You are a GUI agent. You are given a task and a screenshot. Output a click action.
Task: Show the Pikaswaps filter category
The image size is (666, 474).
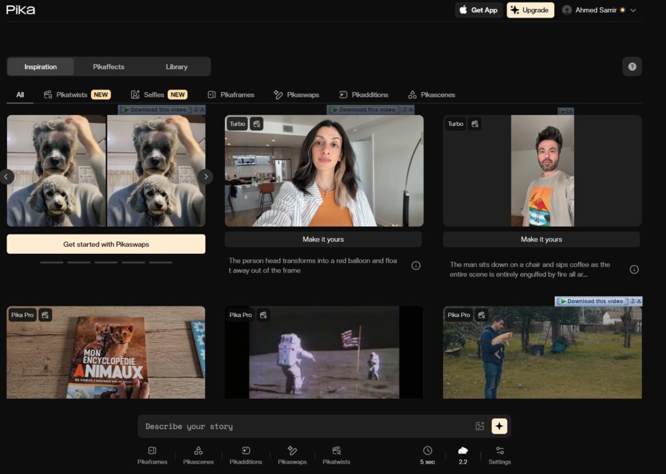[296, 95]
